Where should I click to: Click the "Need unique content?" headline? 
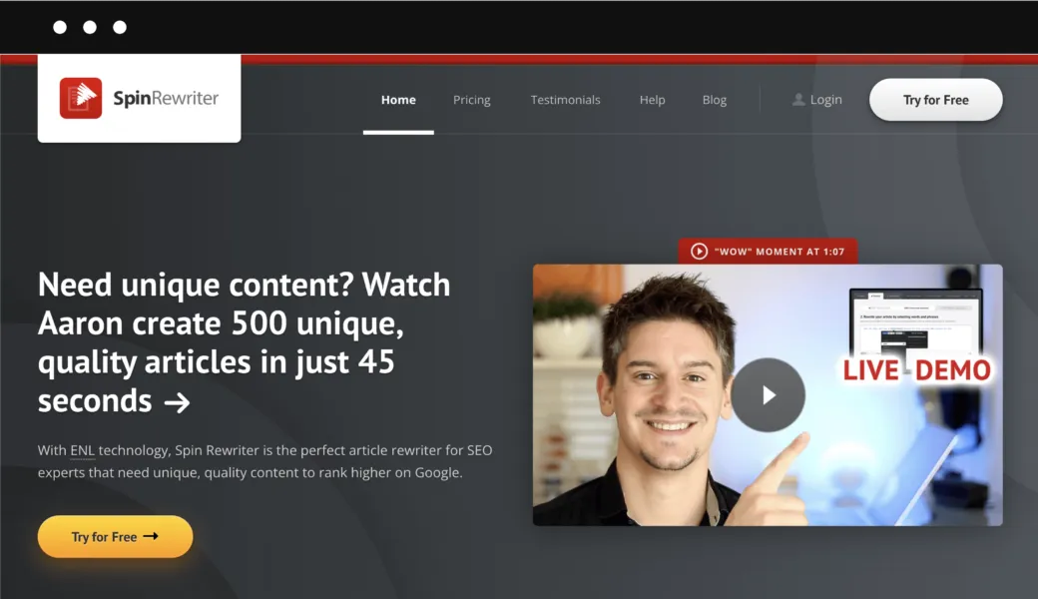coord(245,342)
